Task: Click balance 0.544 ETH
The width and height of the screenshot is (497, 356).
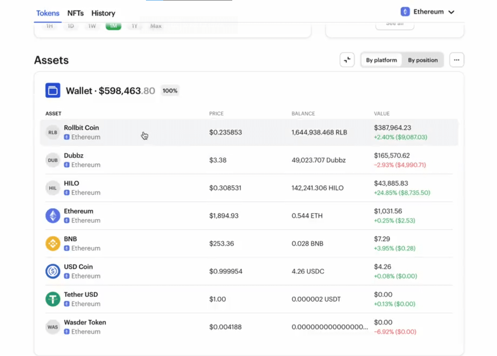Action: pos(307,216)
